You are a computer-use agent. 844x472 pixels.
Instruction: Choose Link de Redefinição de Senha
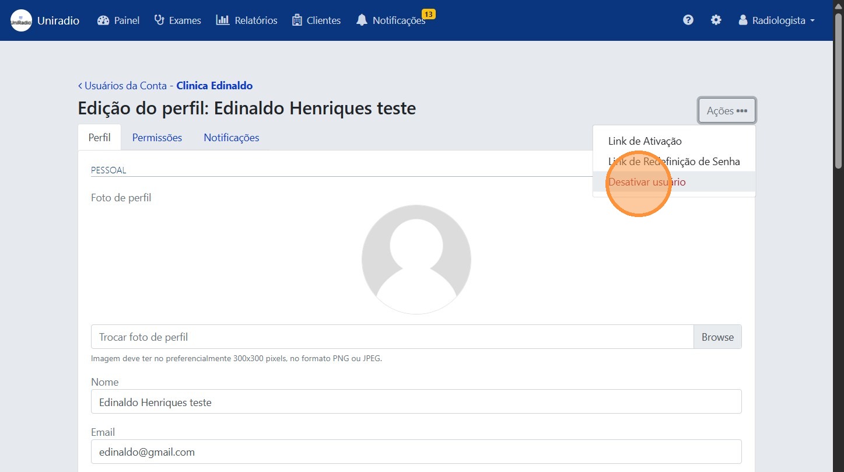(x=674, y=161)
